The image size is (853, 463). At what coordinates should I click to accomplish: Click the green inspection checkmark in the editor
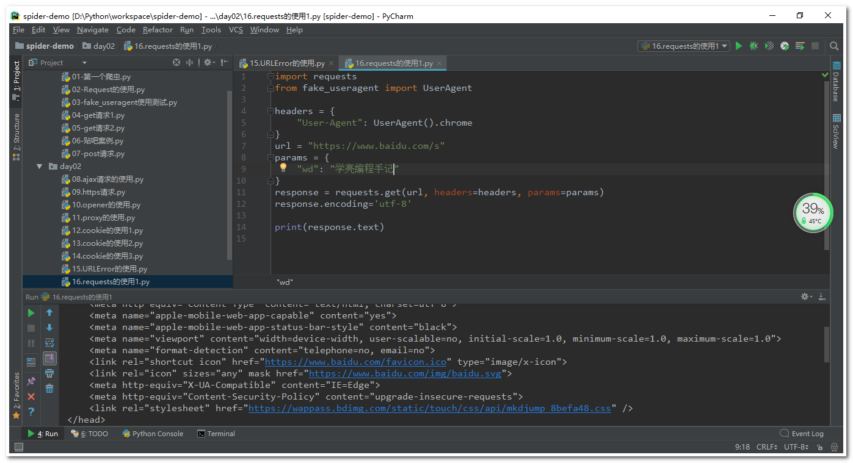826,75
